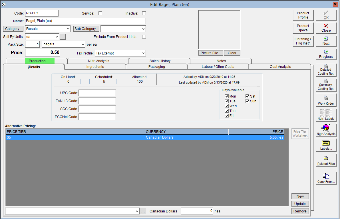Open the barcode Labels dialog
The height and width of the screenshot is (219, 340).
pos(326,145)
